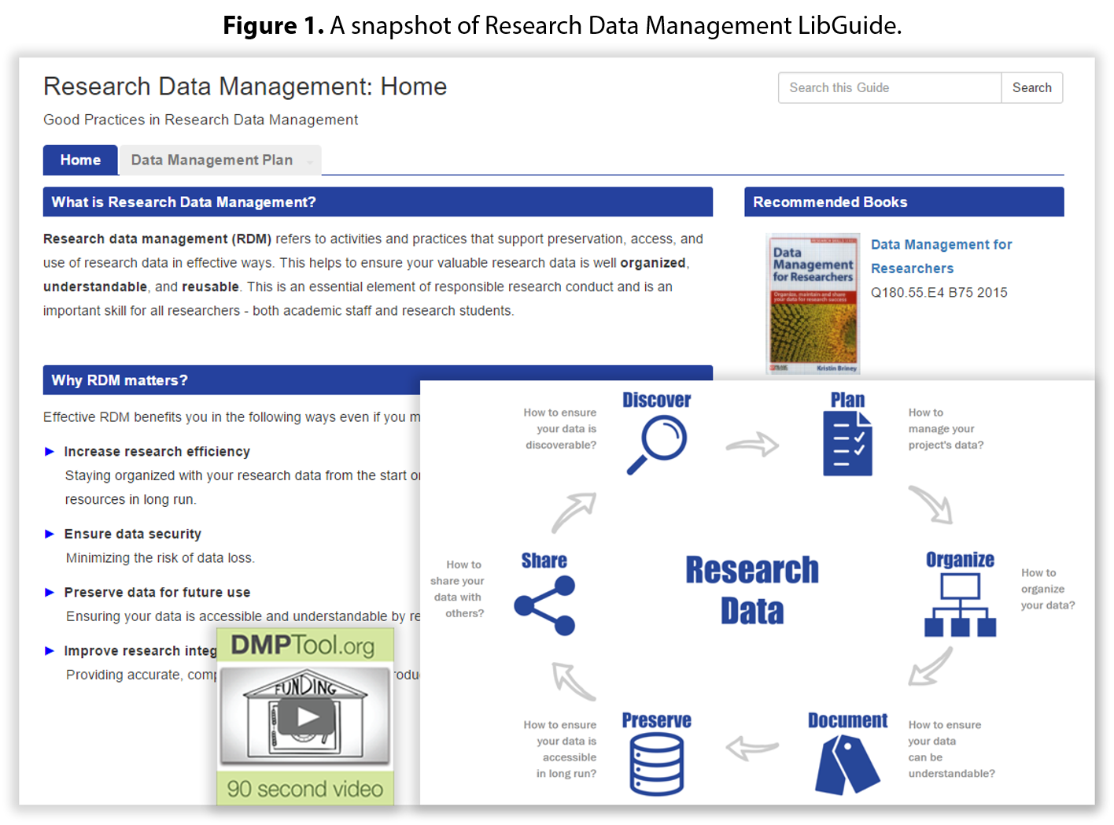Click the Search button
This screenshot has width=1114, height=825.
tap(1031, 88)
